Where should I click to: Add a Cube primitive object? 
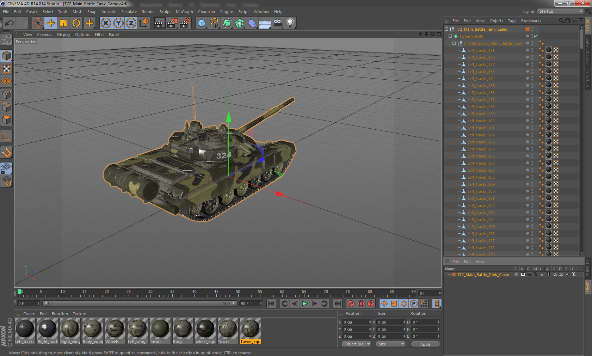pyautogui.click(x=202, y=23)
